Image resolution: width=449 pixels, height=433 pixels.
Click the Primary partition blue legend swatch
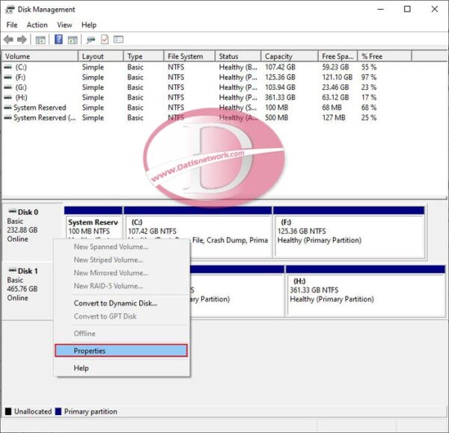point(60,411)
